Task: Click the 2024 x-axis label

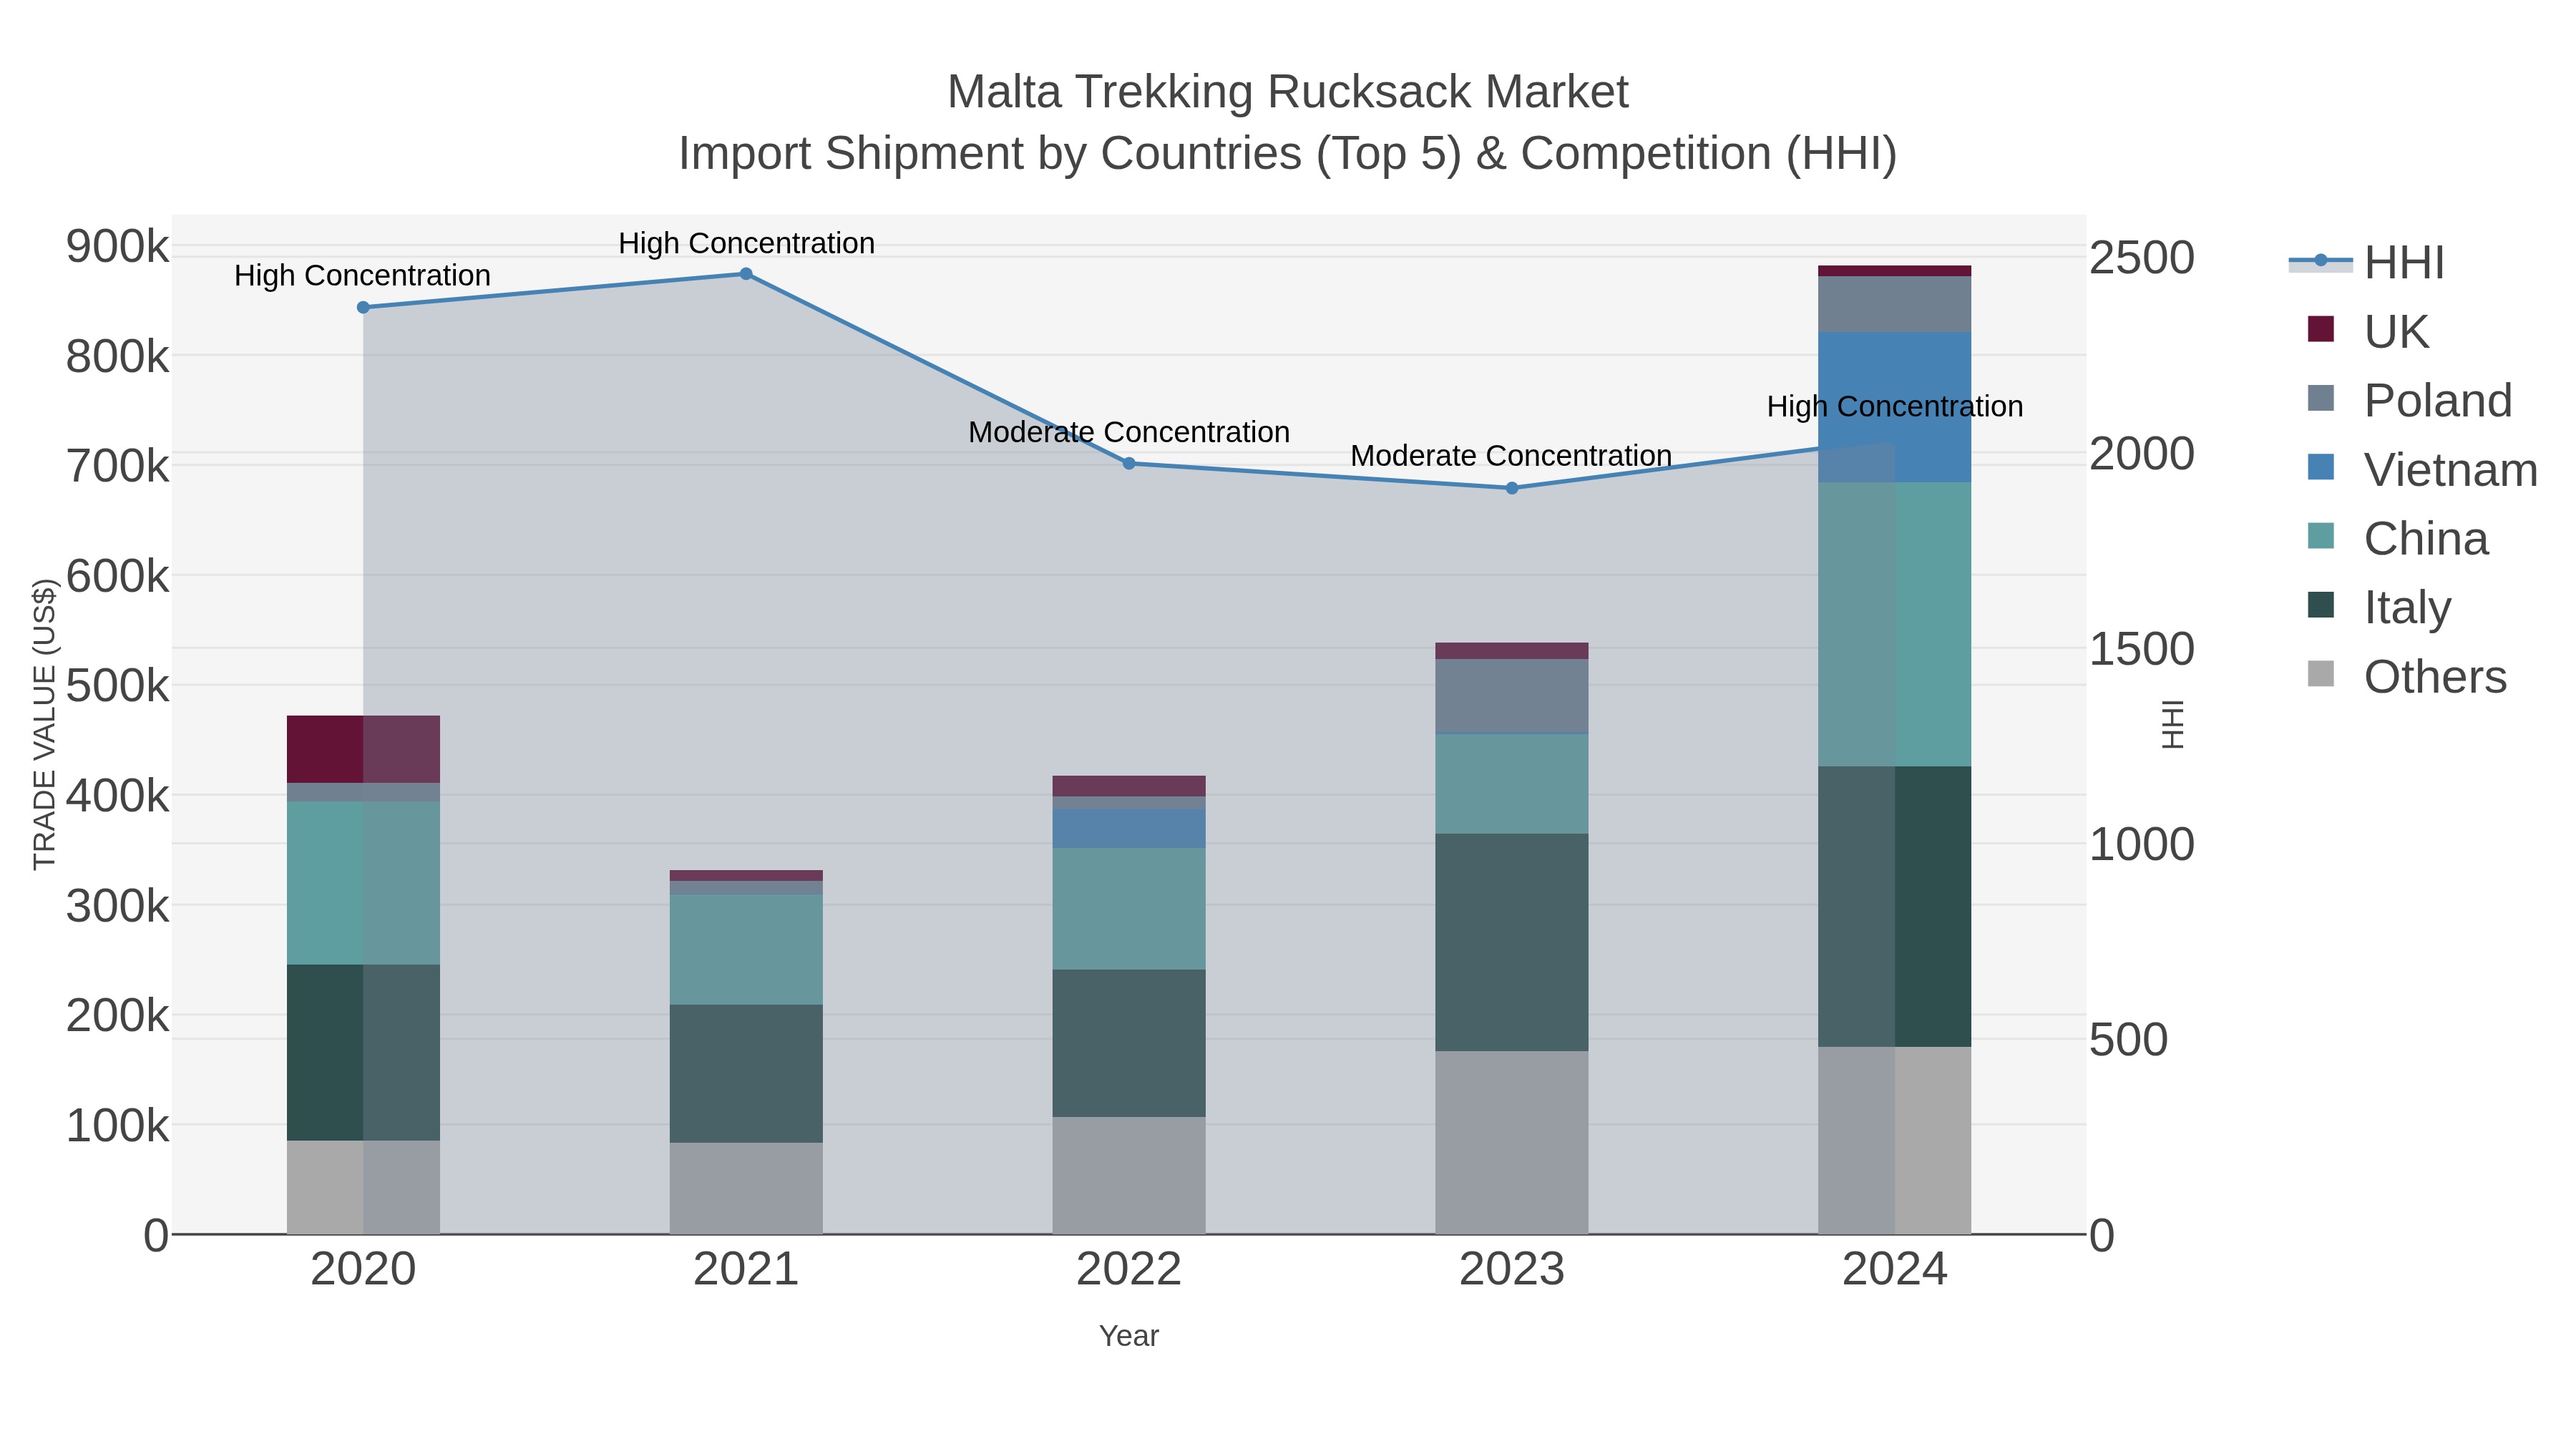Action: point(1894,1270)
